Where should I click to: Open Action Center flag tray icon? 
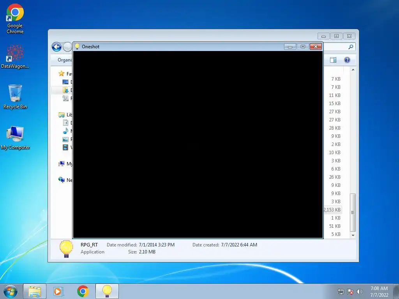pos(350,292)
